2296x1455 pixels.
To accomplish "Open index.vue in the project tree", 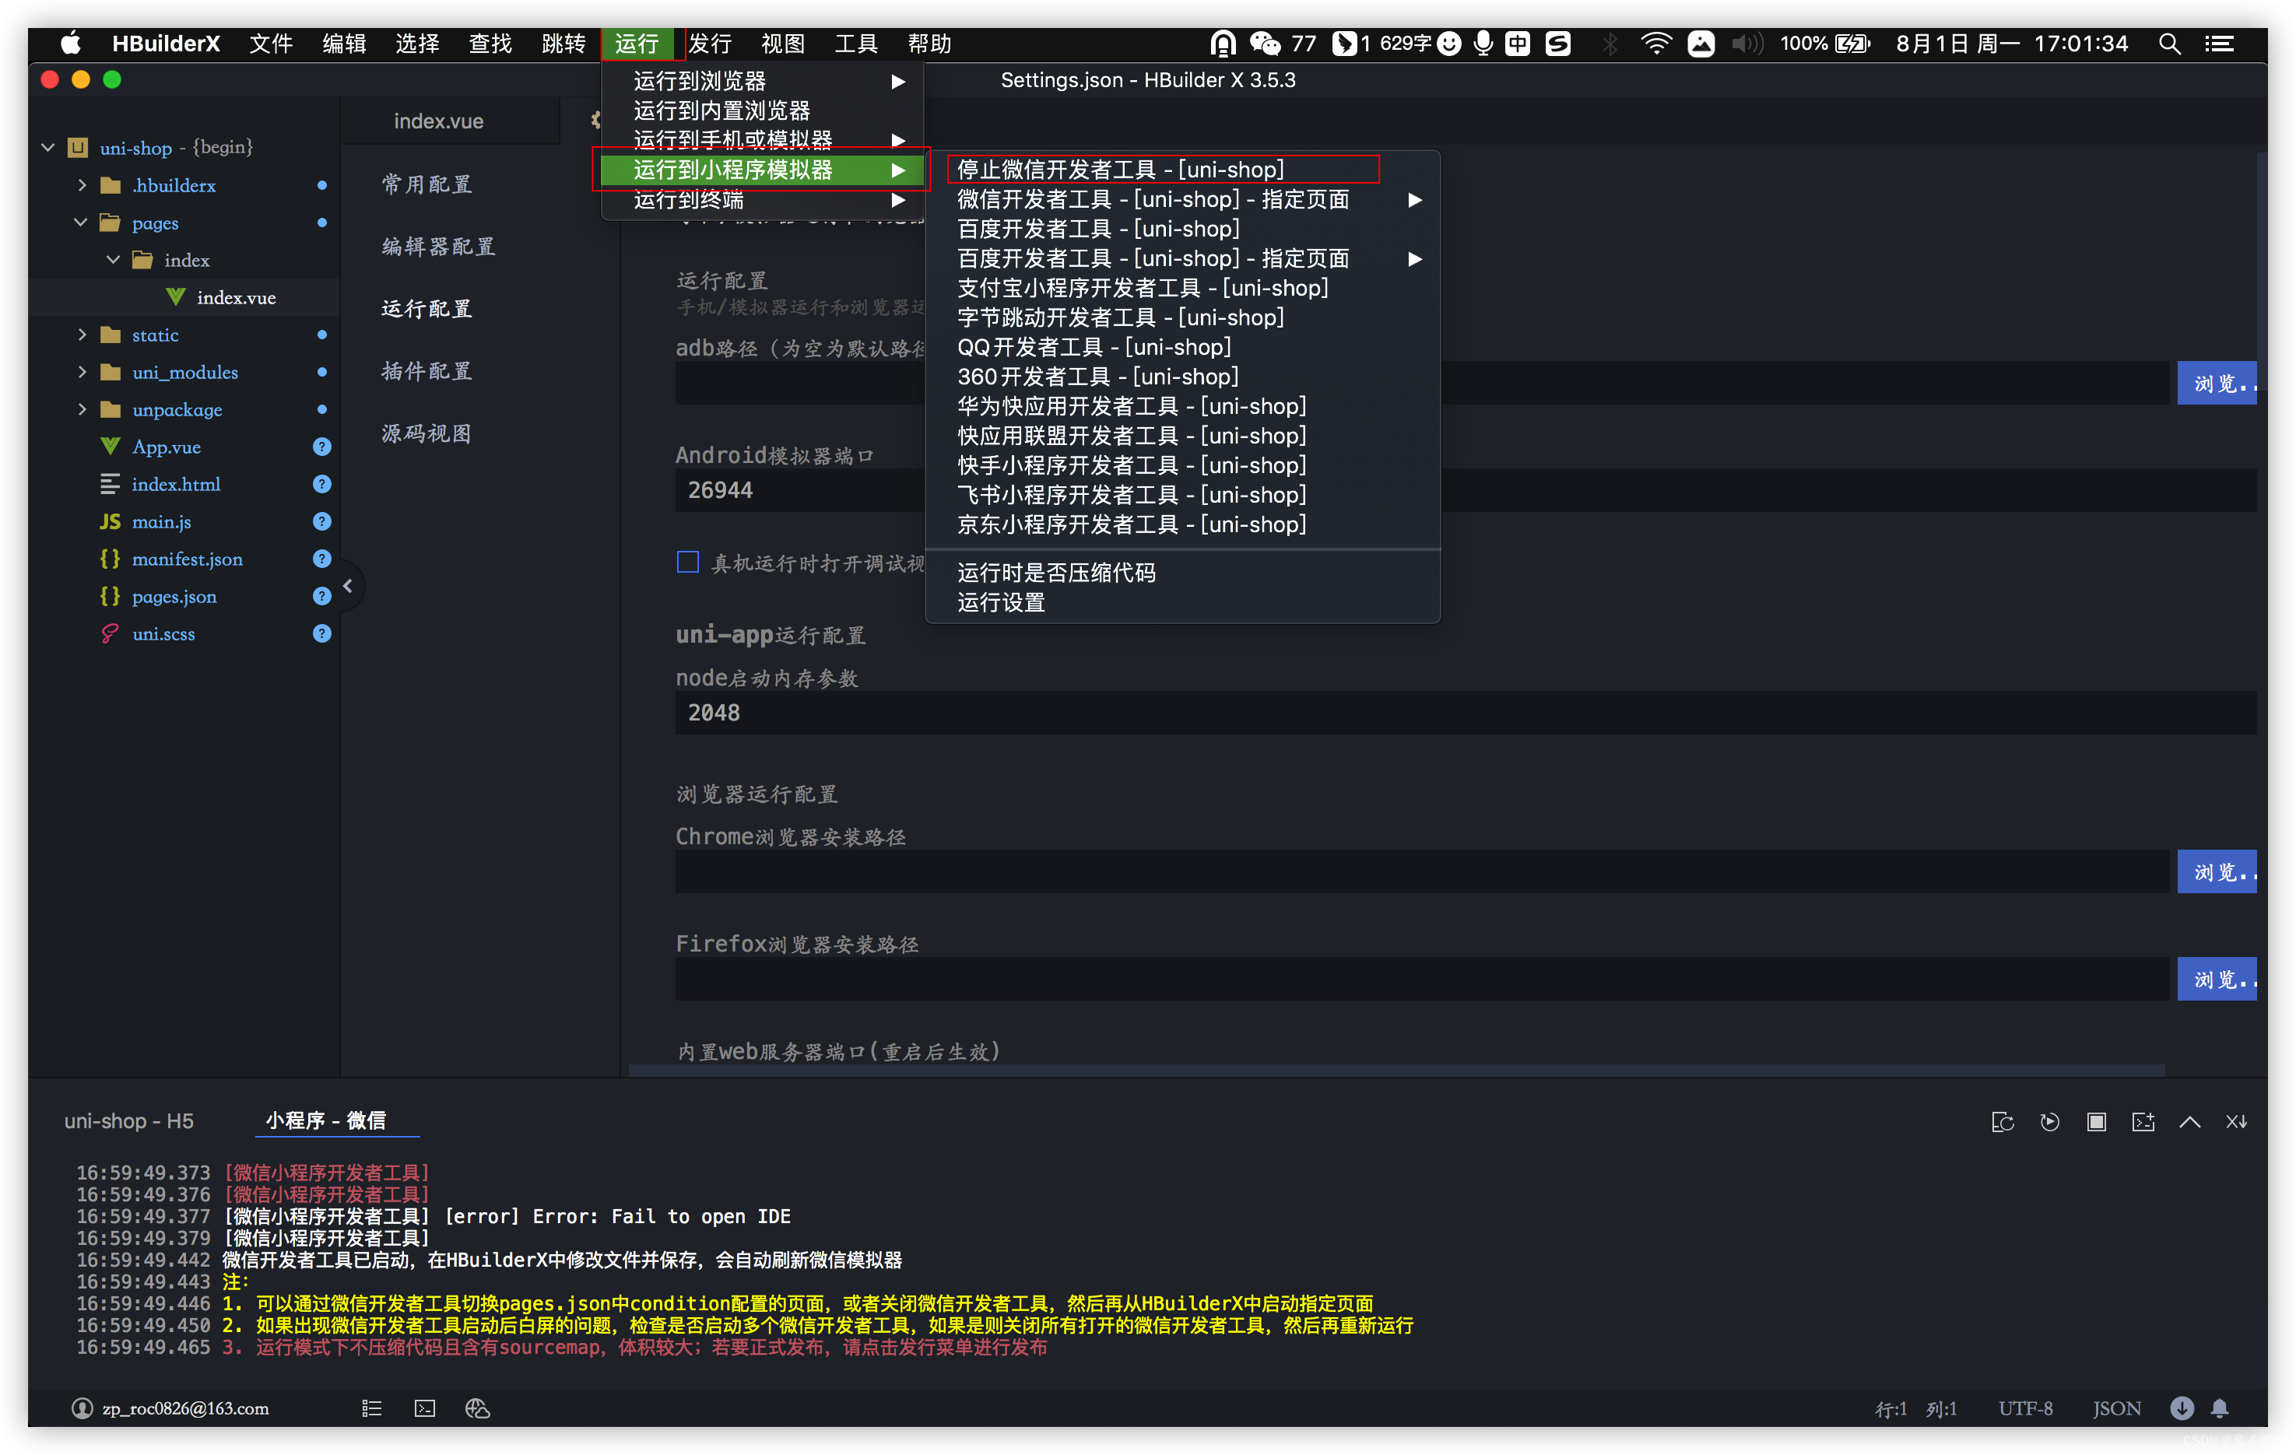I will pyautogui.click(x=236, y=297).
